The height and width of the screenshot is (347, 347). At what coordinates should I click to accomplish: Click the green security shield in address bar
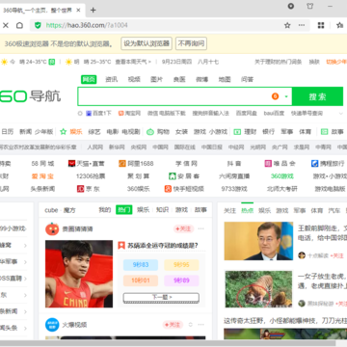point(38,25)
